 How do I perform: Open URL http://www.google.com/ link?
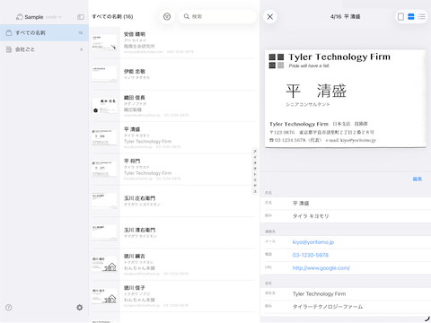pos(321,268)
